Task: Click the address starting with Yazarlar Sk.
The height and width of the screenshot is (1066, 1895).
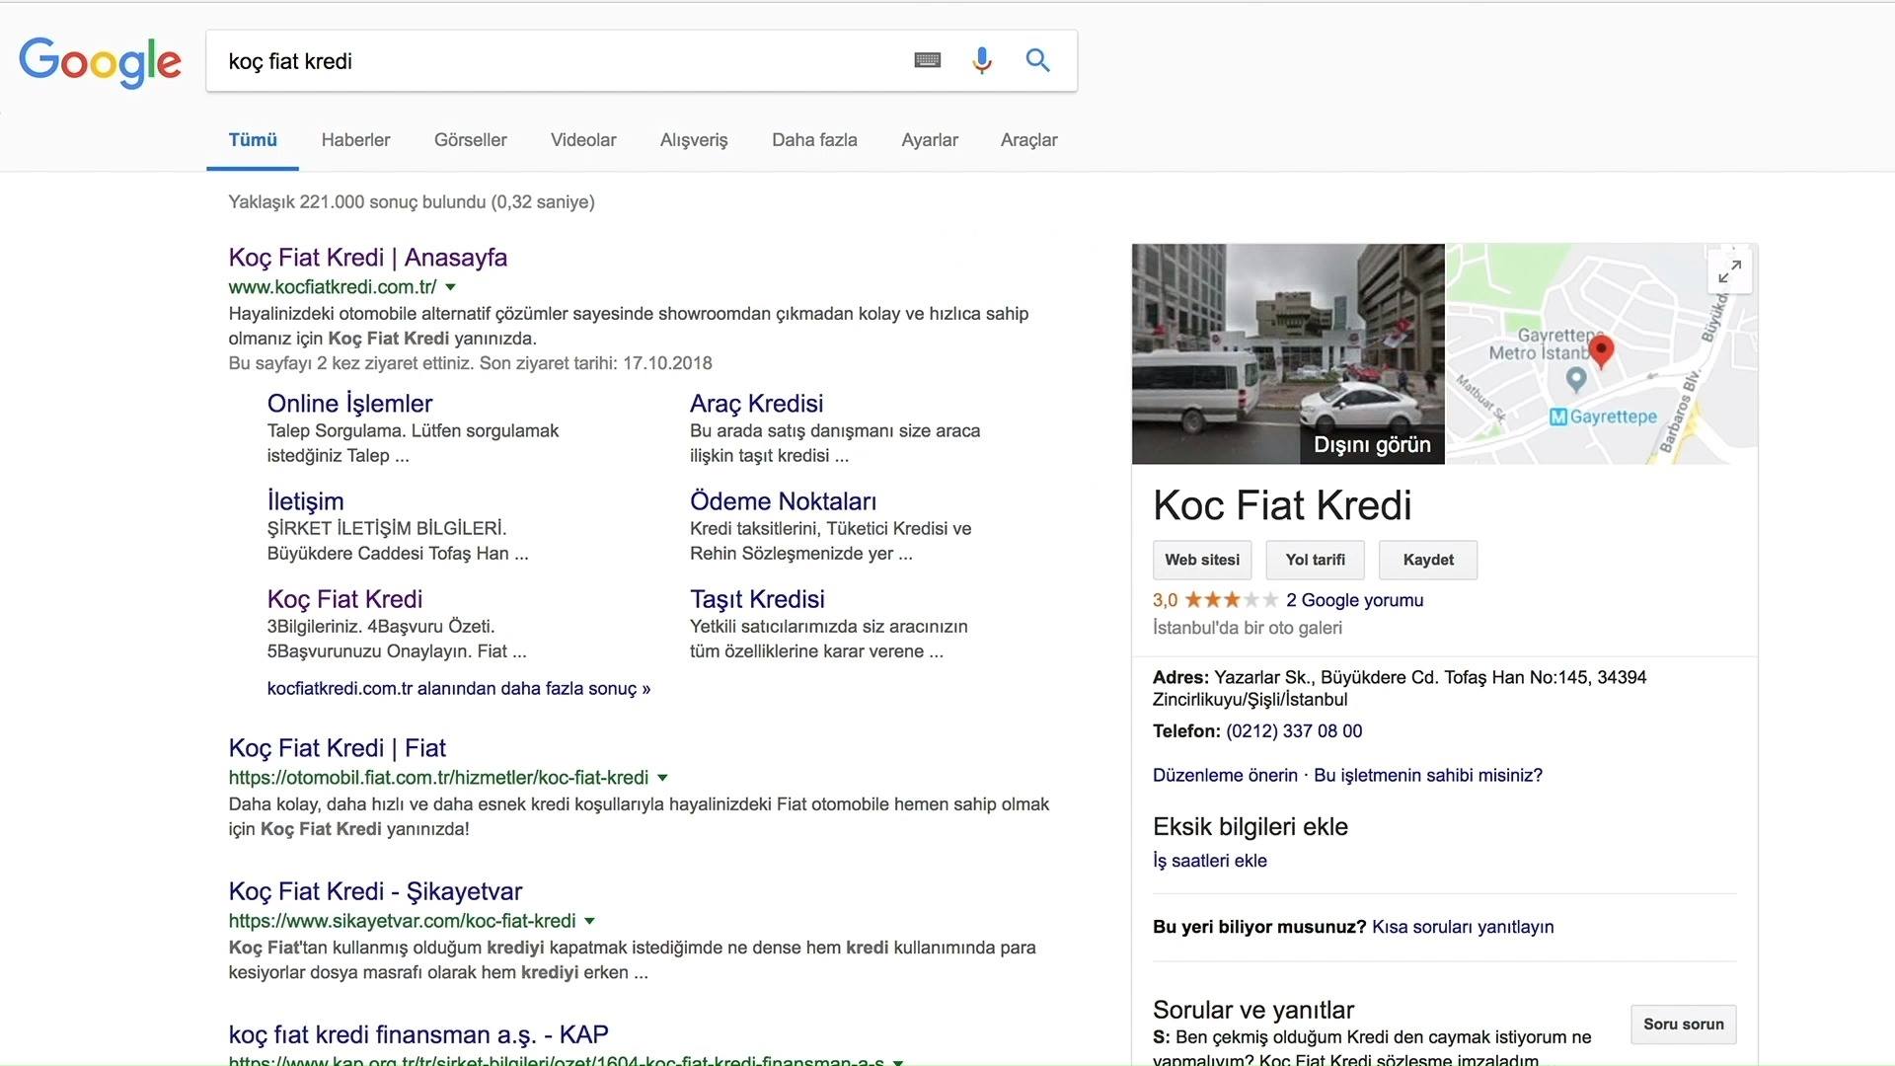Action: click(x=1400, y=688)
